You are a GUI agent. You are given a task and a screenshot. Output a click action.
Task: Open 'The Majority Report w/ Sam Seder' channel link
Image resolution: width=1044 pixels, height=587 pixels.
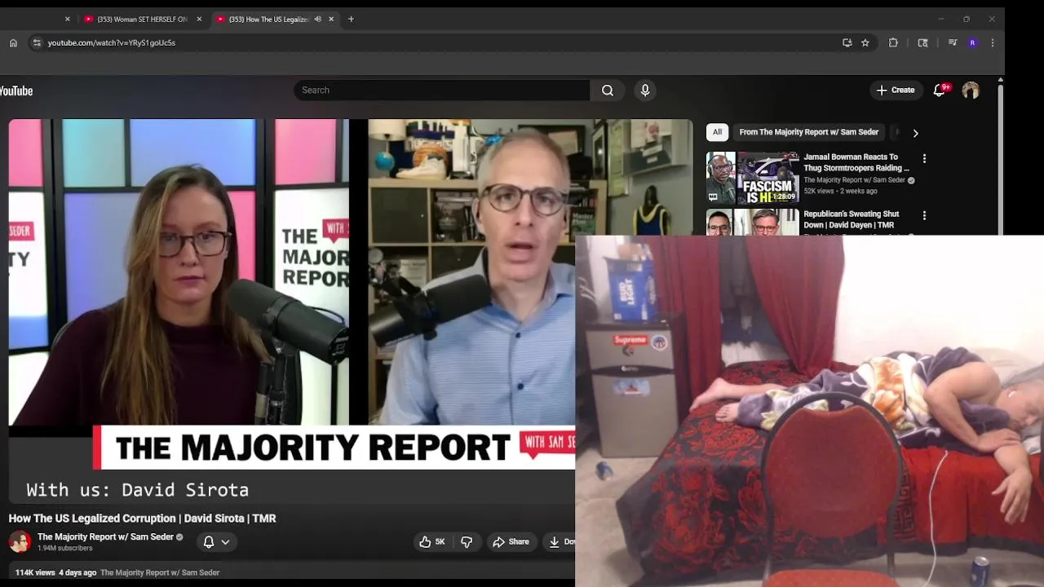(x=105, y=537)
